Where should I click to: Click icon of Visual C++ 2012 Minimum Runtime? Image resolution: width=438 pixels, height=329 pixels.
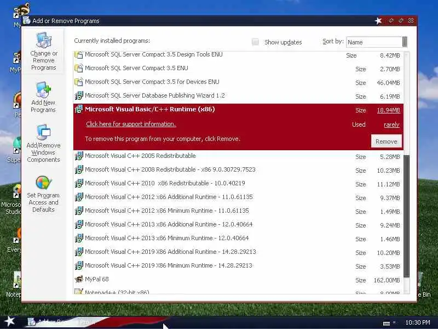pos(79,211)
